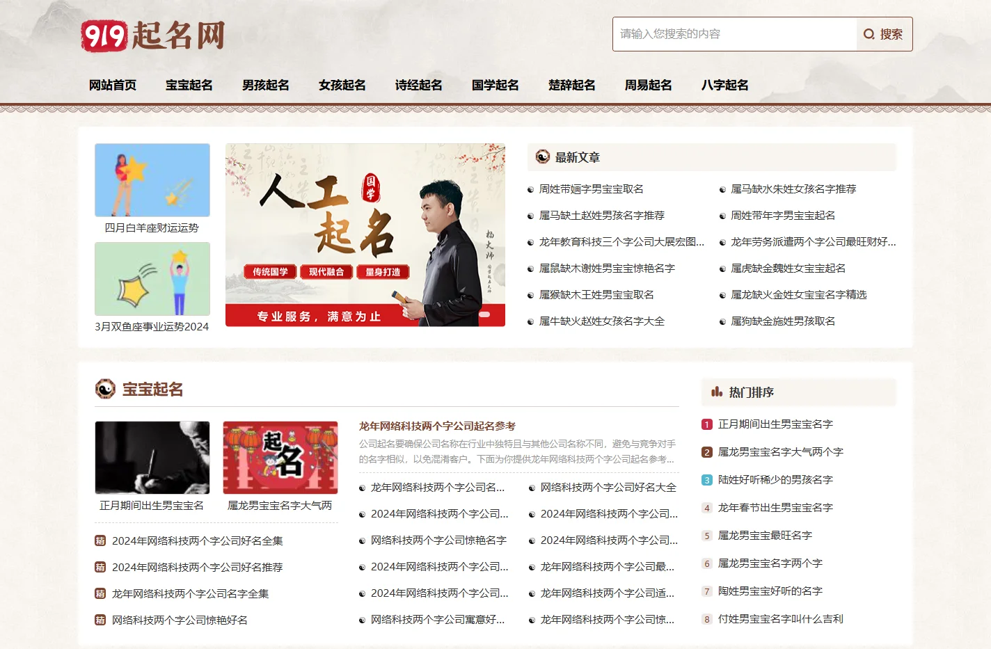This screenshot has width=991, height=649.
Task: Open the 国学起名 navigation item
Action: click(495, 85)
